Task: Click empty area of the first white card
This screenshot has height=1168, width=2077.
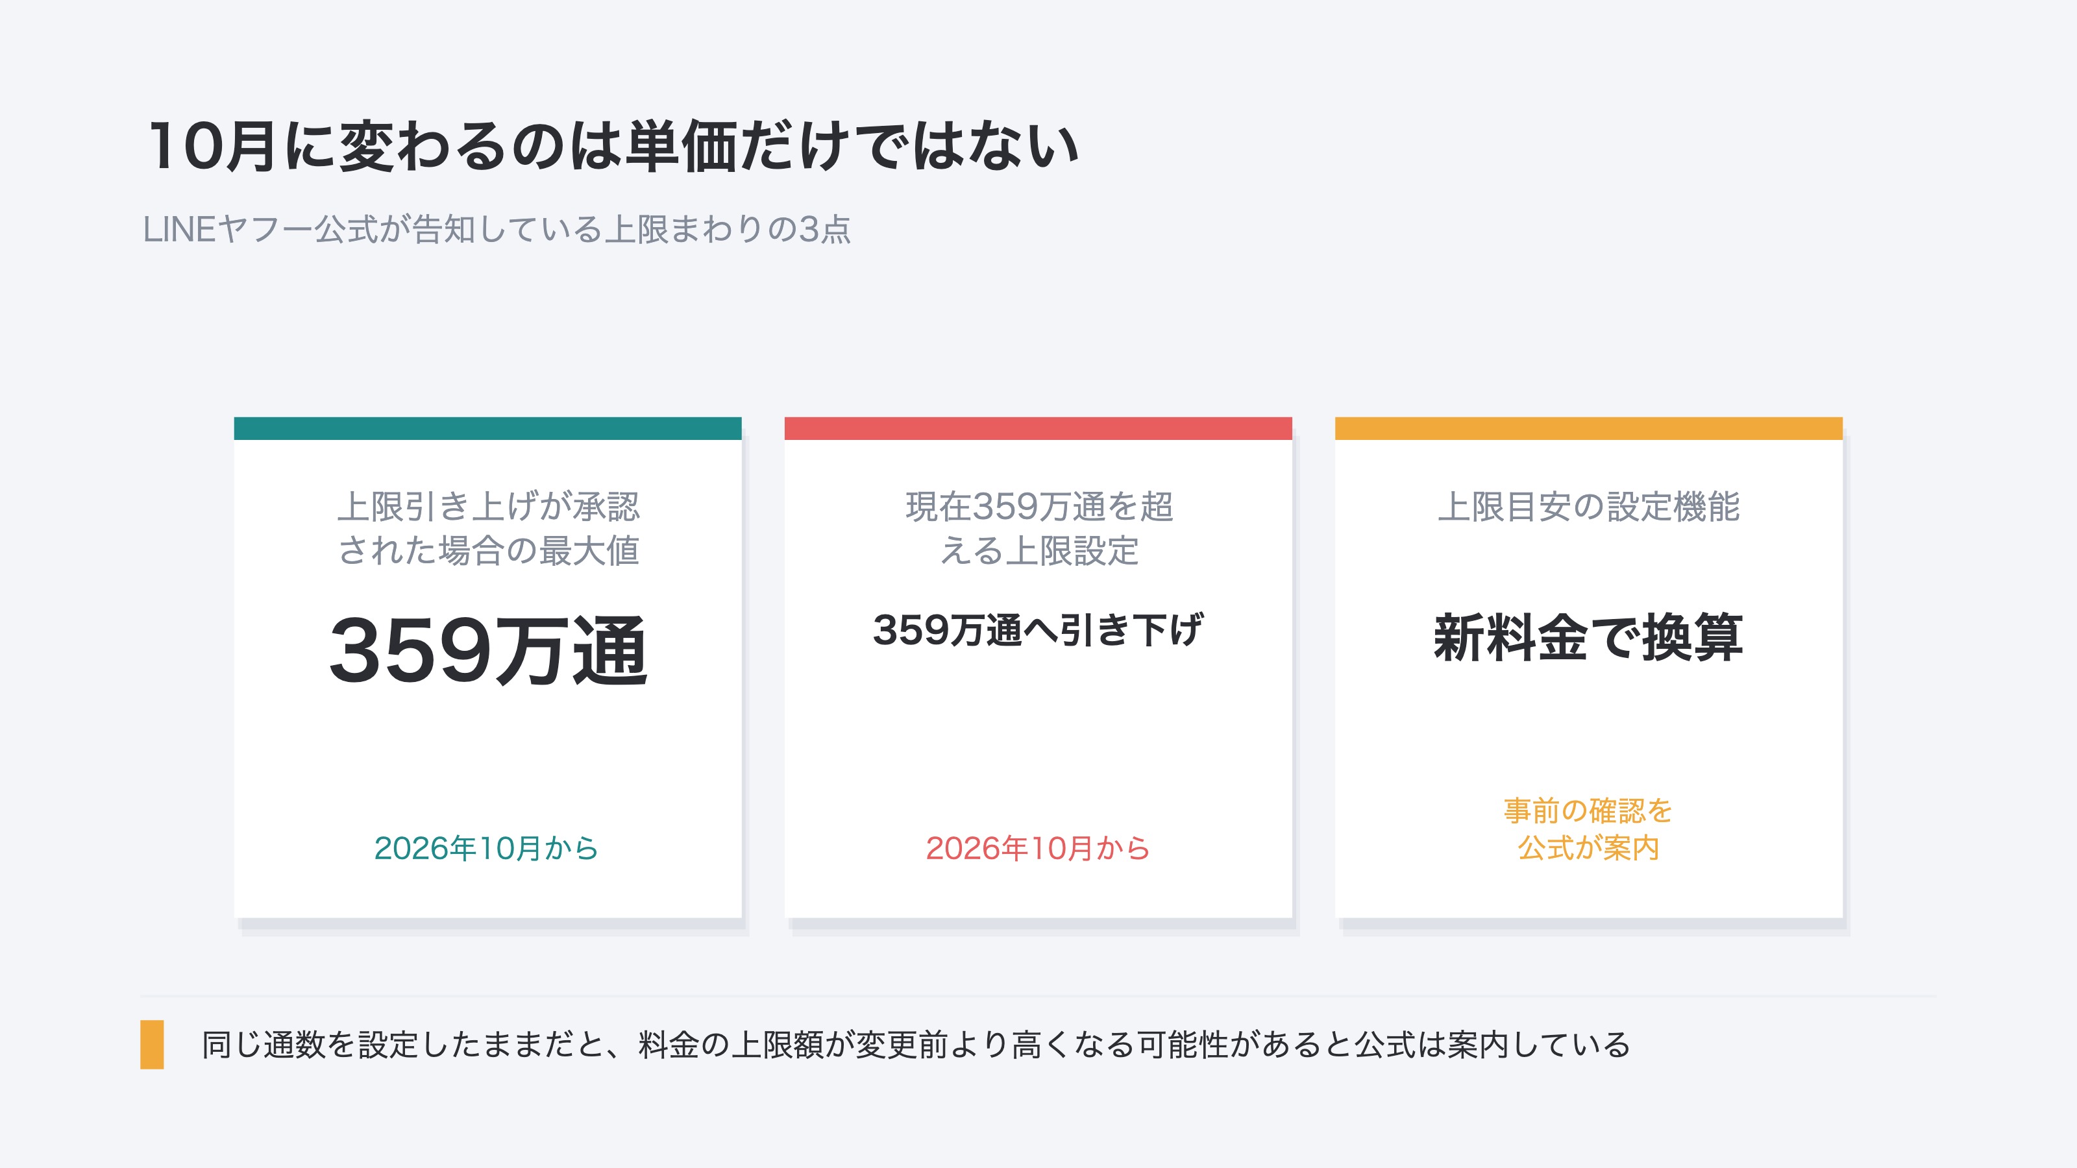Action: [488, 758]
